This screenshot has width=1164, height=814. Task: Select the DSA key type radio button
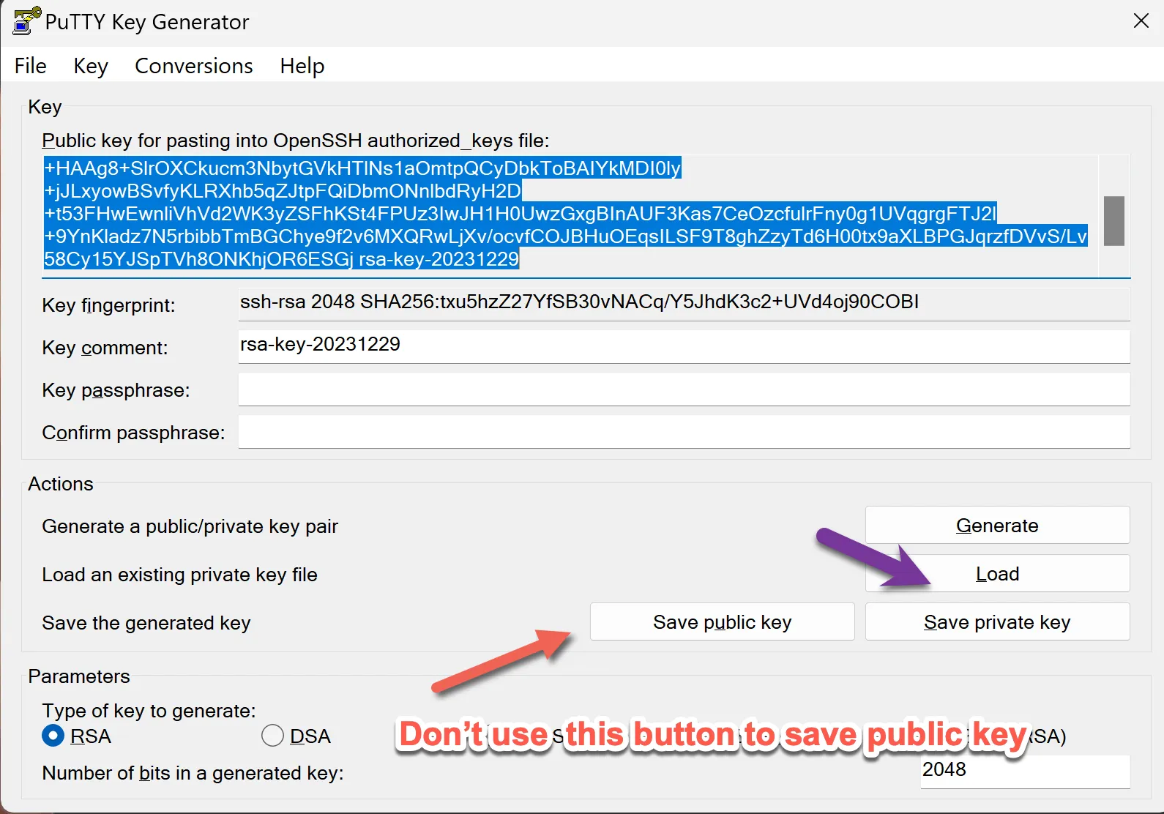pyautogui.click(x=272, y=736)
